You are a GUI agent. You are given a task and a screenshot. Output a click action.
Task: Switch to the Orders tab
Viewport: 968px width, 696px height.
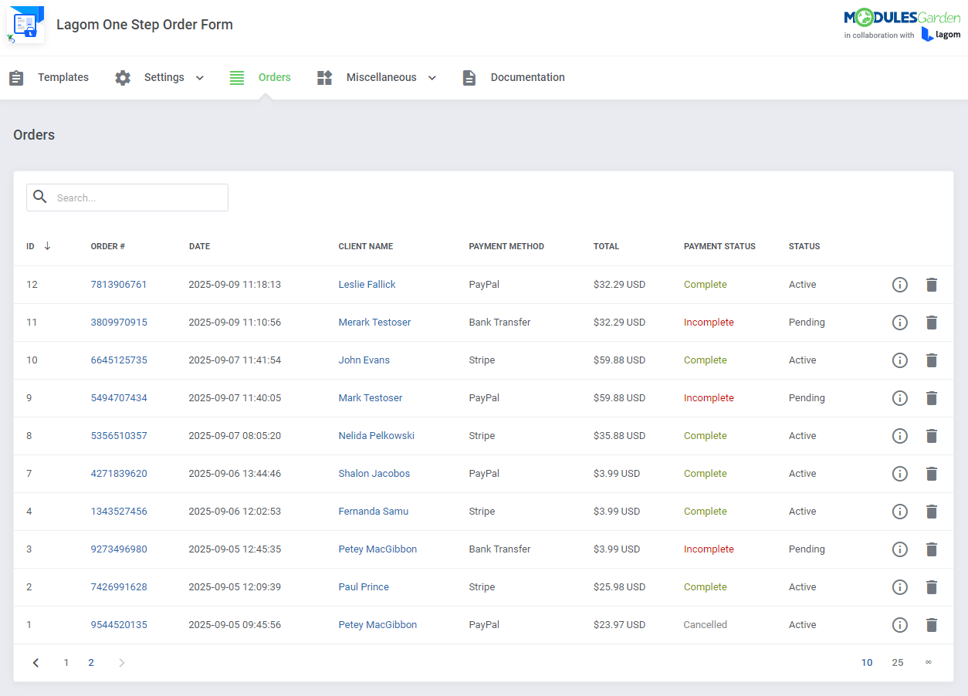tap(275, 77)
